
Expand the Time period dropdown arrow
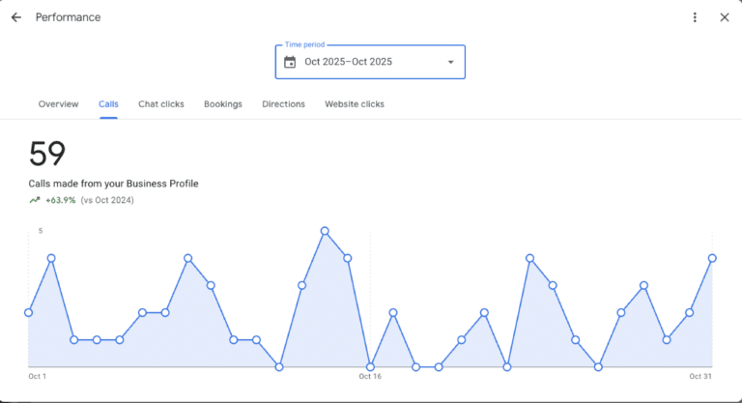point(450,63)
